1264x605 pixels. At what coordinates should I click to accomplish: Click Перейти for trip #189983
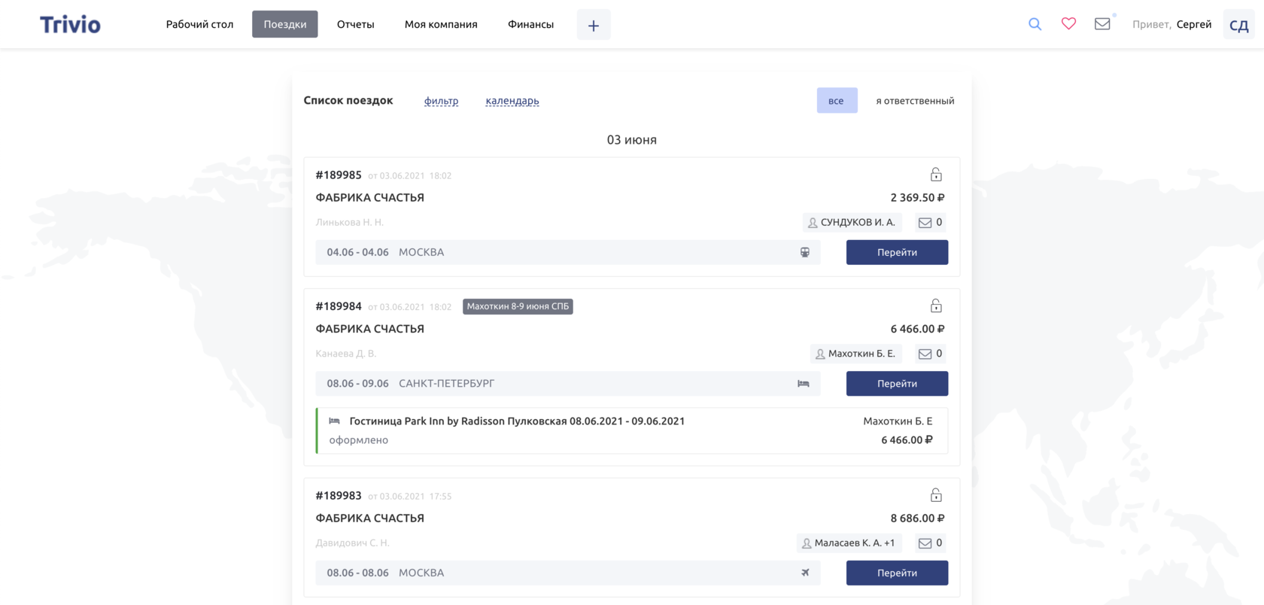(897, 573)
